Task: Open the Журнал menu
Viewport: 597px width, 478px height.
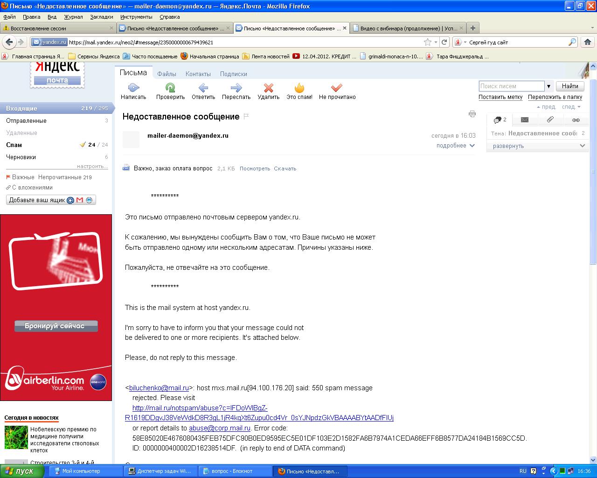Action: pyautogui.click(x=73, y=17)
